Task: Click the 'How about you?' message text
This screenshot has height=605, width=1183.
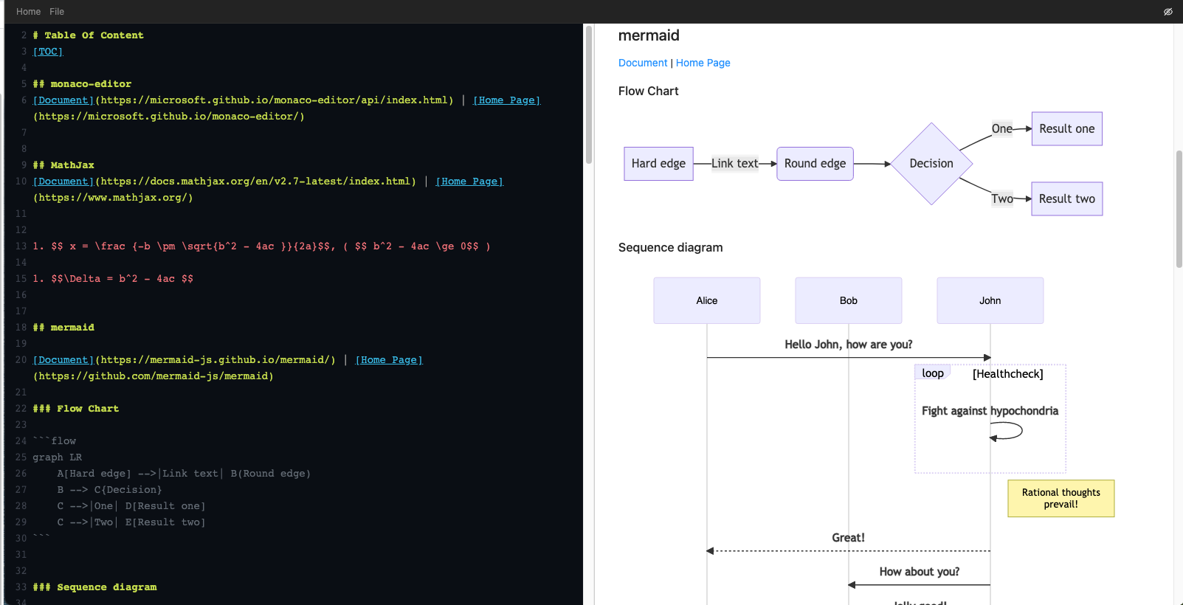Action: click(920, 572)
